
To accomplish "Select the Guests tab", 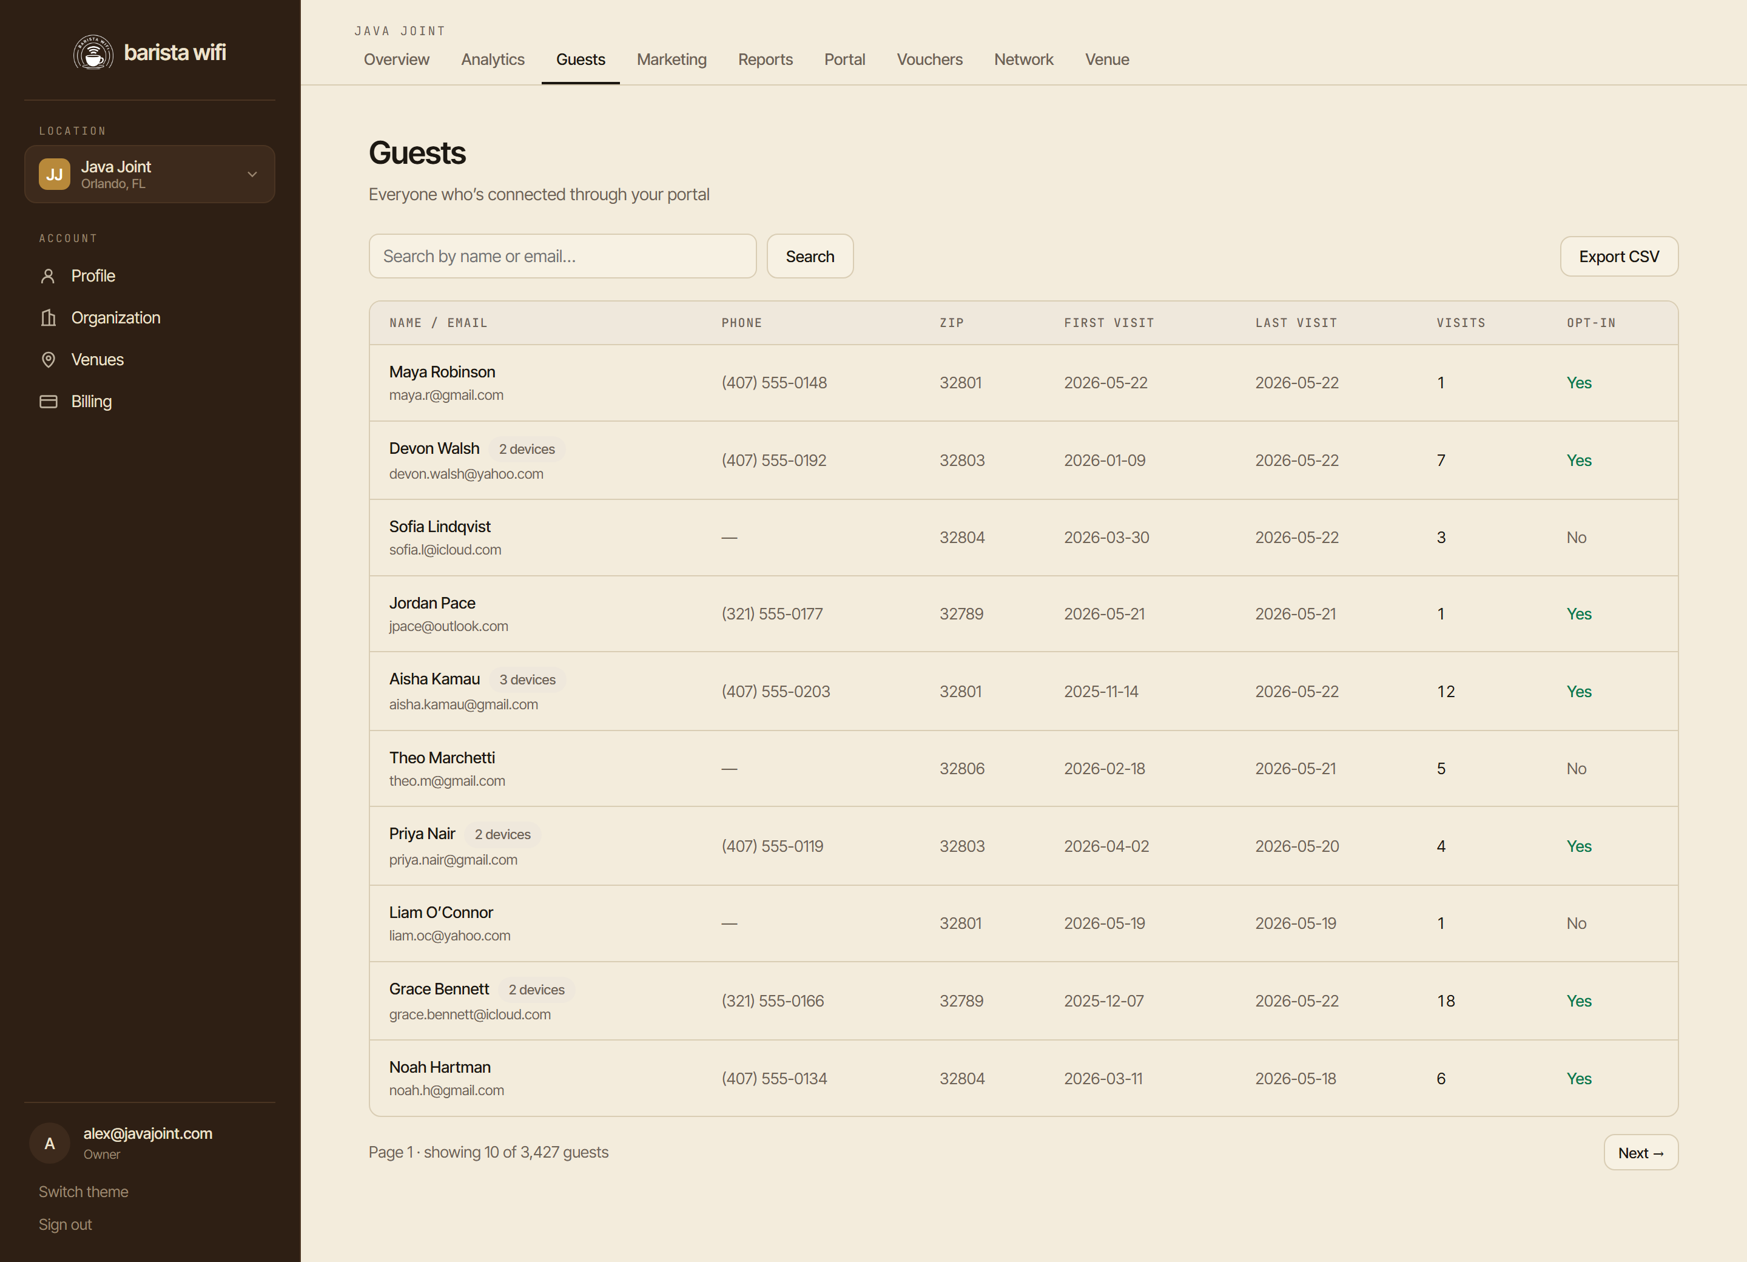I will tap(581, 59).
